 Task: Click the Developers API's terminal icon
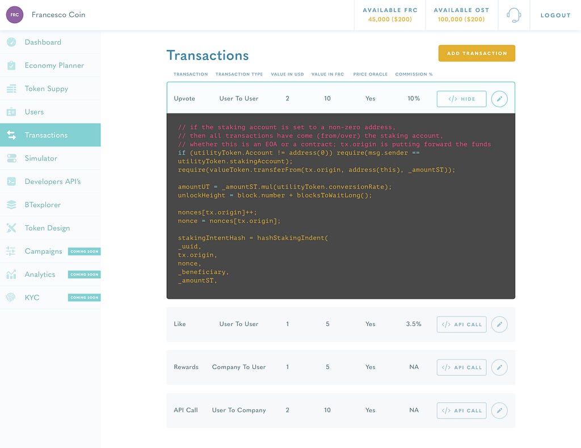tap(11, 181)
